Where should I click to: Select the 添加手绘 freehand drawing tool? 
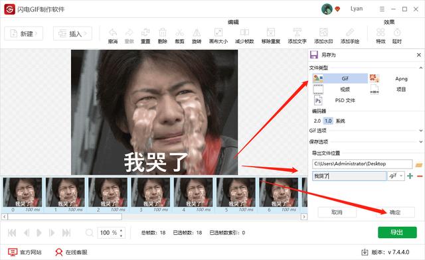[350, 32]
